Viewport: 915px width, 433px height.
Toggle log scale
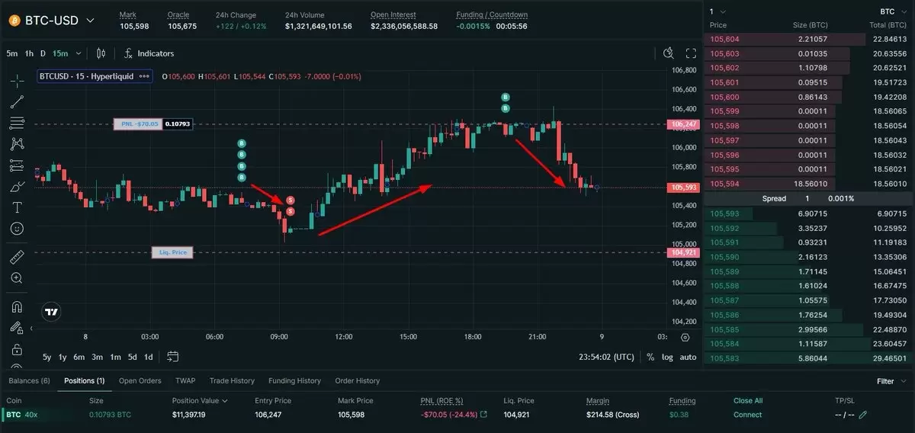coord(668,357)
